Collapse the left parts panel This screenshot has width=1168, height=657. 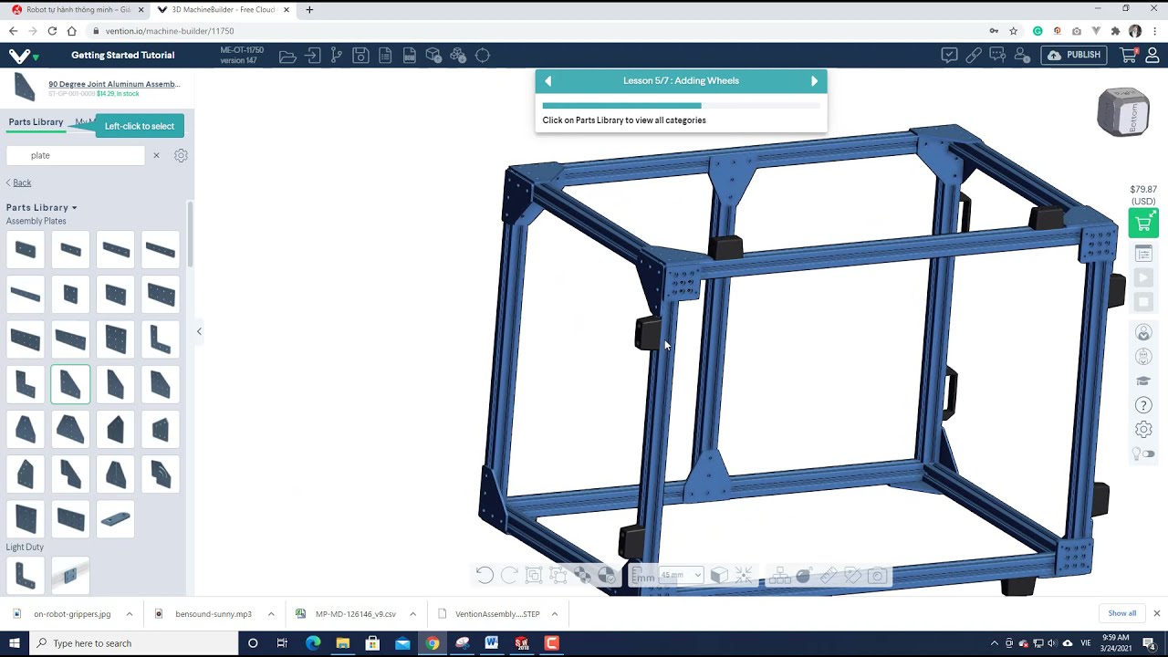(x=199, y=331)
